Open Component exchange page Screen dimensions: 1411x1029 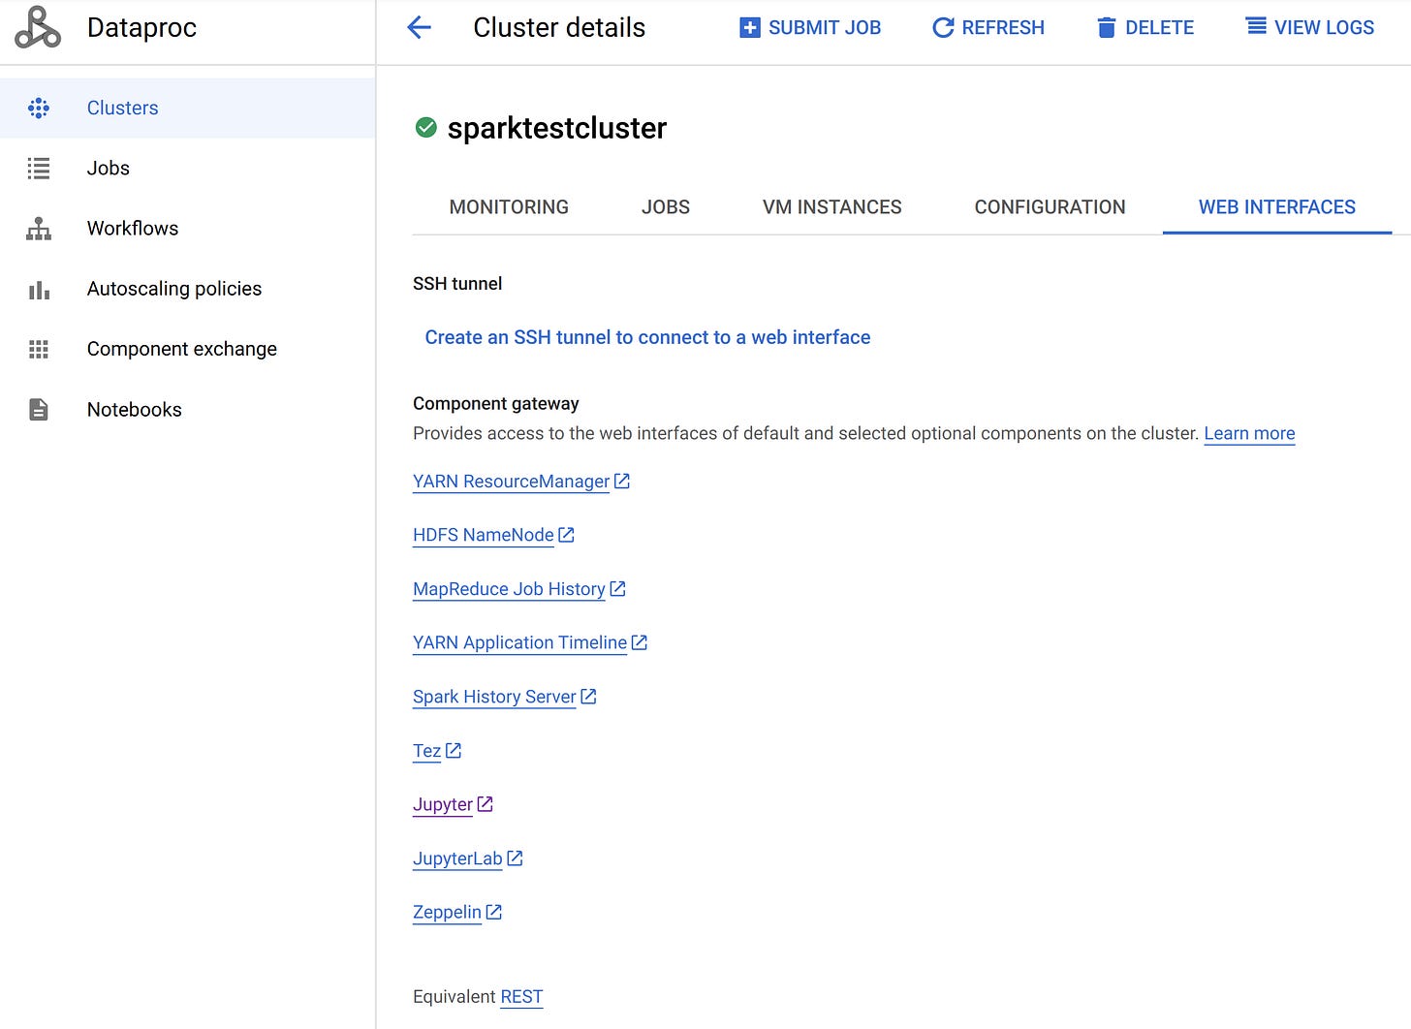pyautogui.click(x=188, y=349)
